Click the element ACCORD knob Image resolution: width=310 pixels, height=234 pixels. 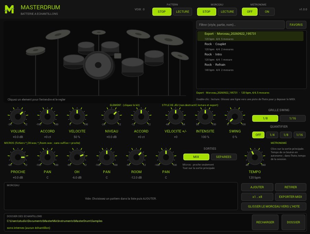coord(141,117)
